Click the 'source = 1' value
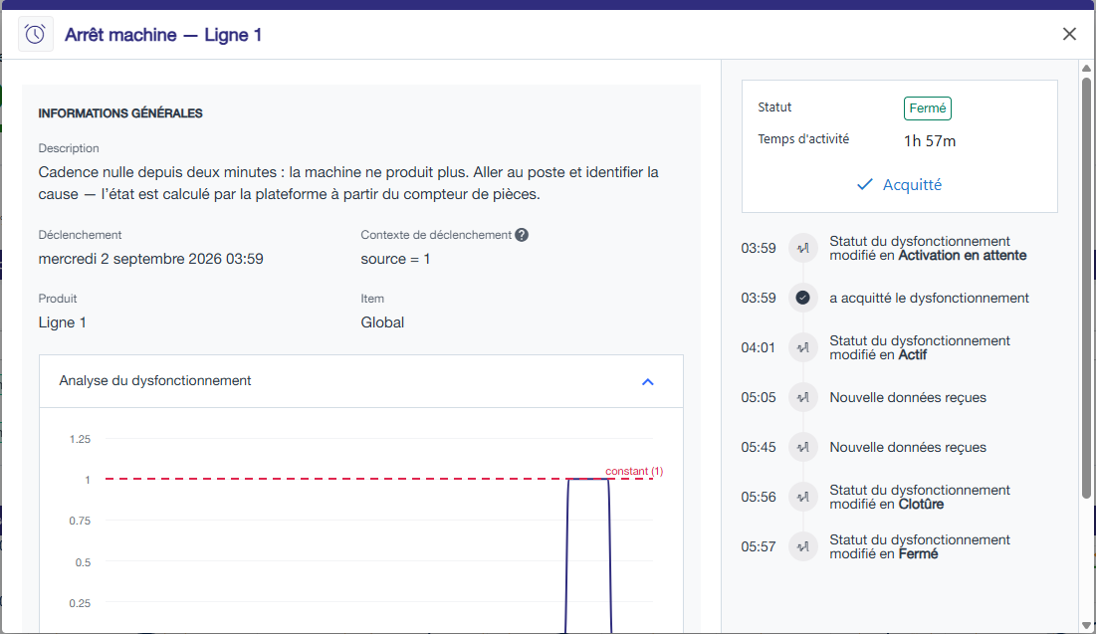 click(395, 259)
